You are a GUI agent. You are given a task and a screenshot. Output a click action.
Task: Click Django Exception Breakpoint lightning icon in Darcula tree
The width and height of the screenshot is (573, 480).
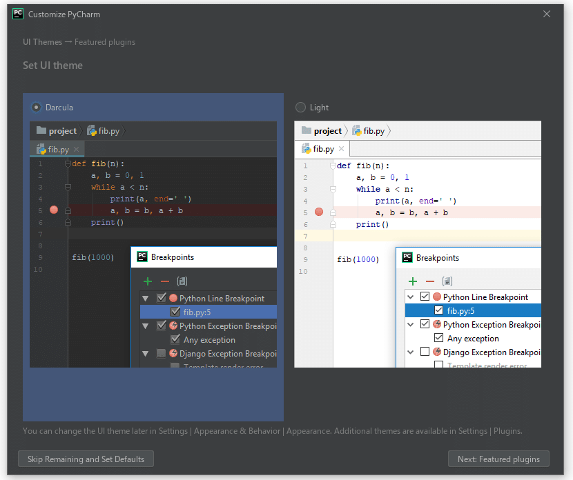click(173, 353)
